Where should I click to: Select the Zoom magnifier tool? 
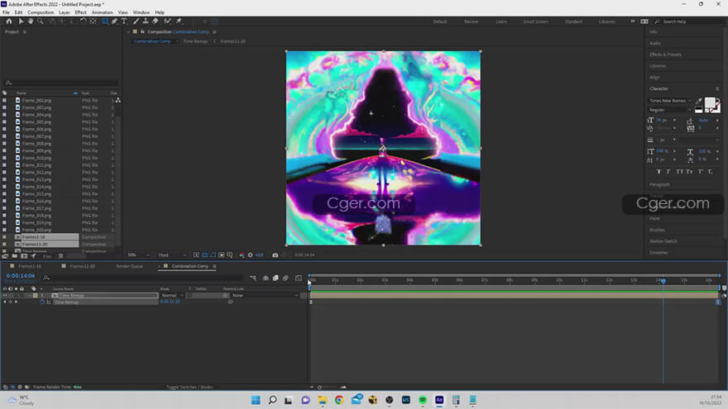(41, 21)
